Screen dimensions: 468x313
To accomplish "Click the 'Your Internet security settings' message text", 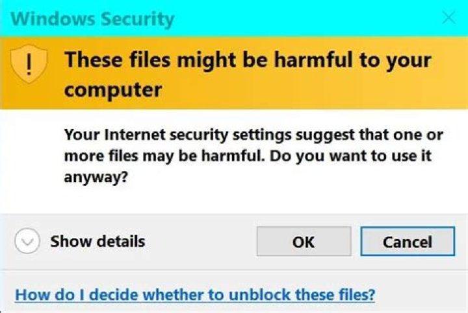I will point(253,156).
